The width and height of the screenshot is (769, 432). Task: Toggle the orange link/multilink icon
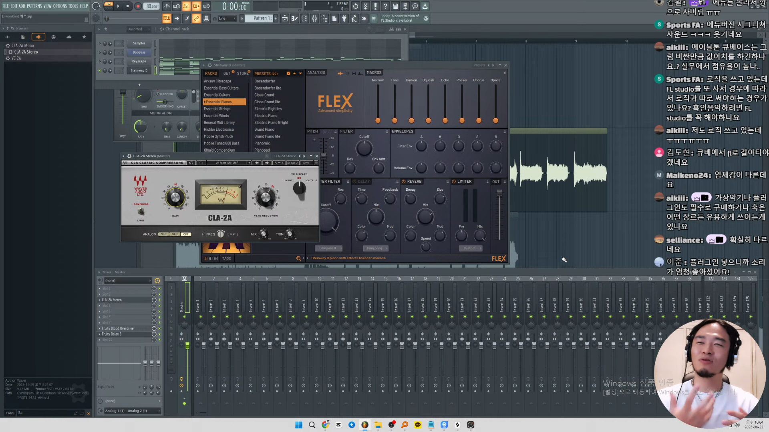pyautogui.click(x=196, y=18)
